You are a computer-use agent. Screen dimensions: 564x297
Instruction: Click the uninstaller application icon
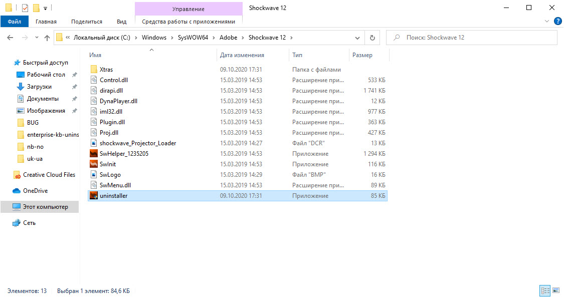click(94, 196)
